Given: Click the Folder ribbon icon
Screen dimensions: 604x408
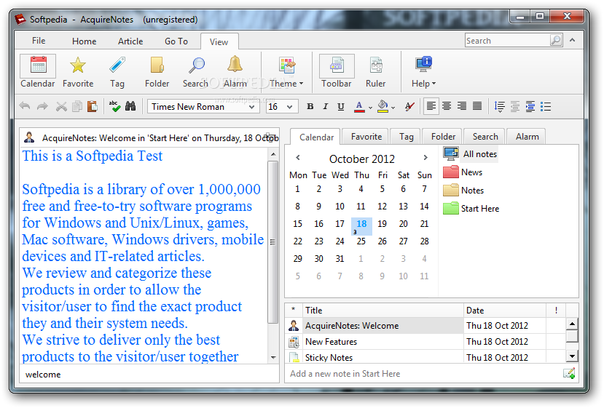Looking at the screenshot, I should [157, 65].
